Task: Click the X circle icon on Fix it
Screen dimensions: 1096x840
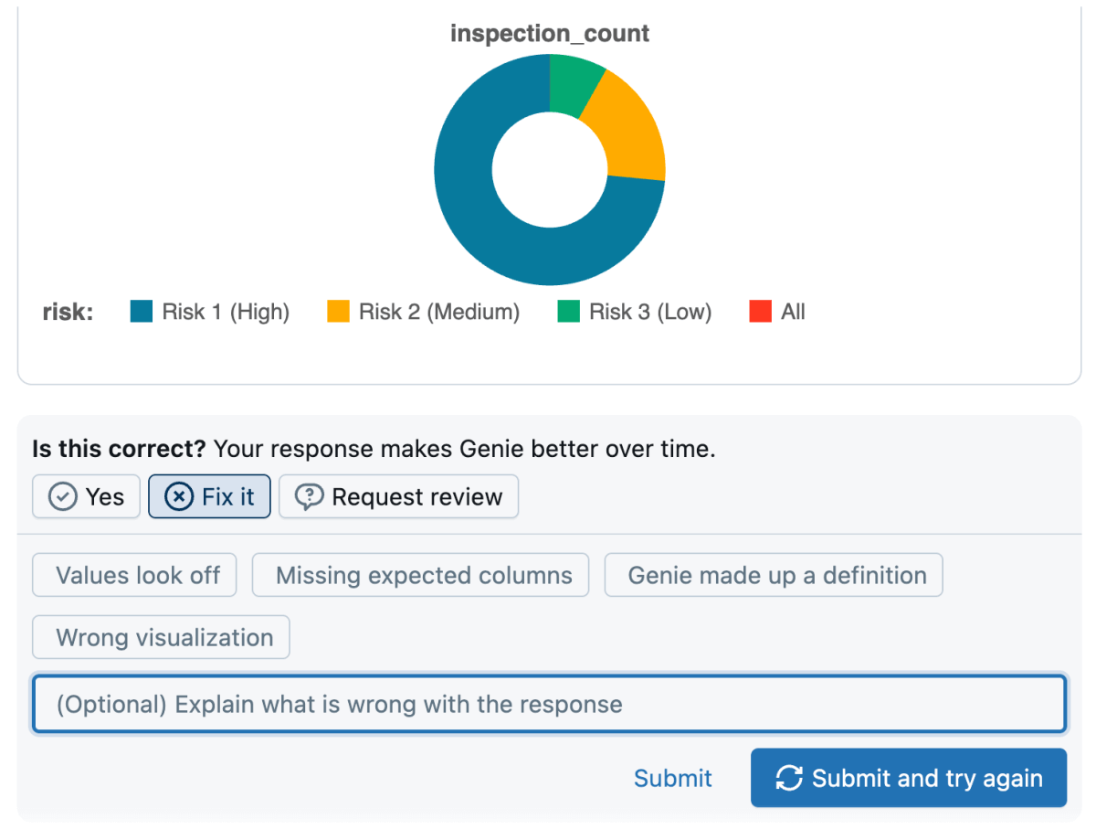Action: 179,497
